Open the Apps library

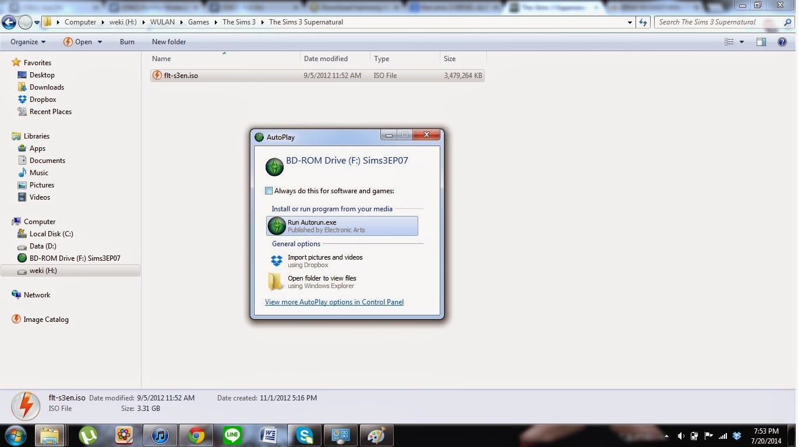pyautogui.click(x=37, y=148)
